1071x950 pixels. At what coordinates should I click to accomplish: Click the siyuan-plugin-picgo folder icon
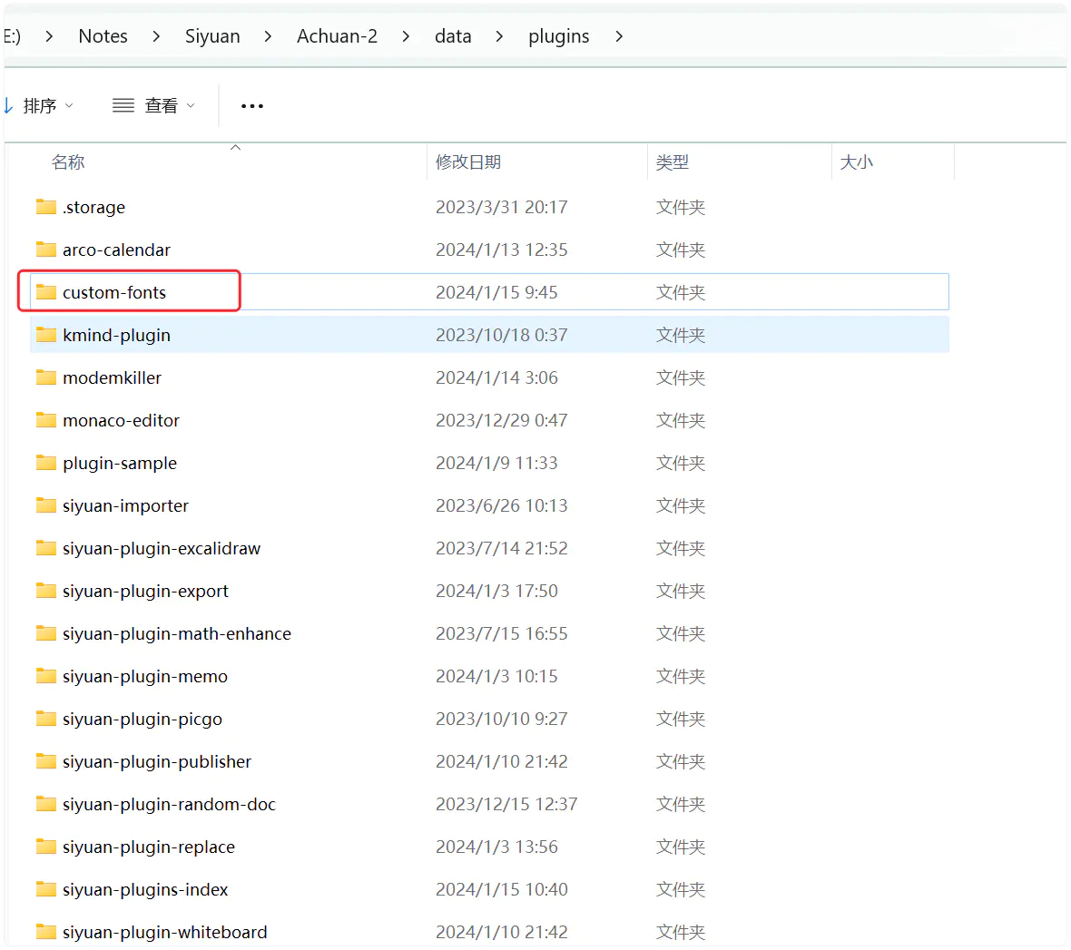coord(46,719)
